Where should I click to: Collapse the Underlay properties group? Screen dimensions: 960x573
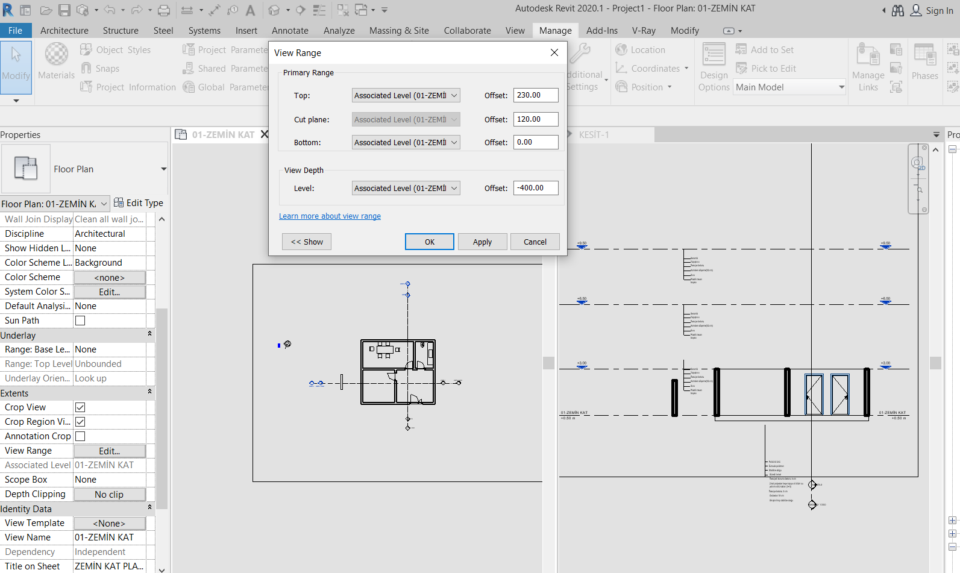click(149, 335)
